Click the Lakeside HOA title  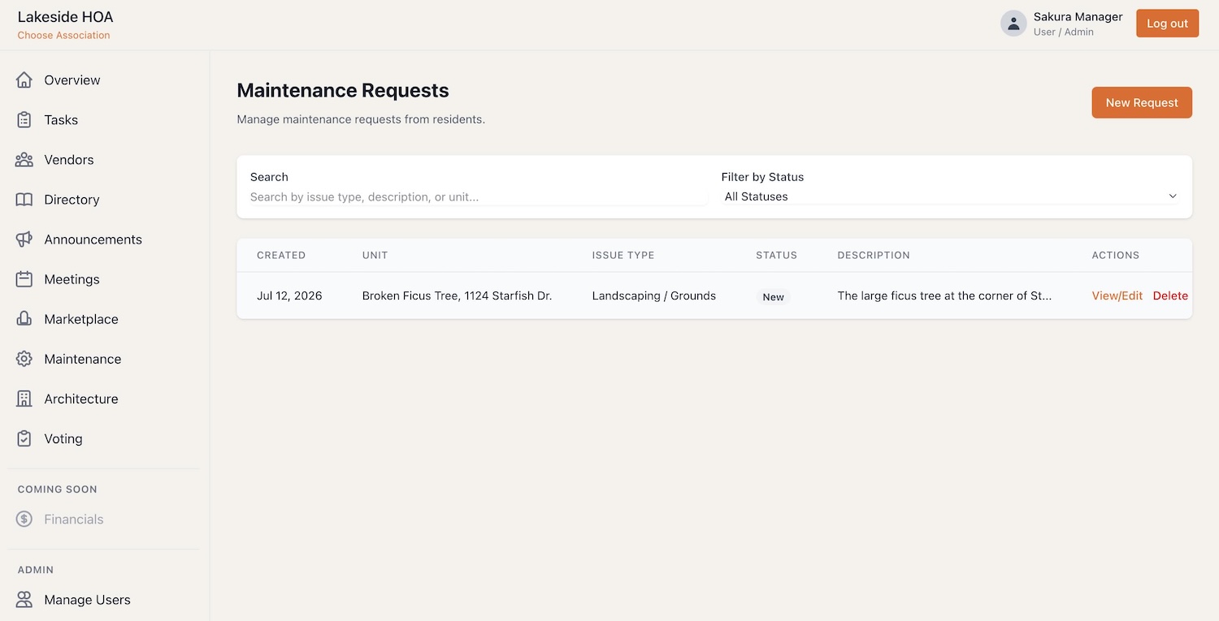[x=65, y=16]
